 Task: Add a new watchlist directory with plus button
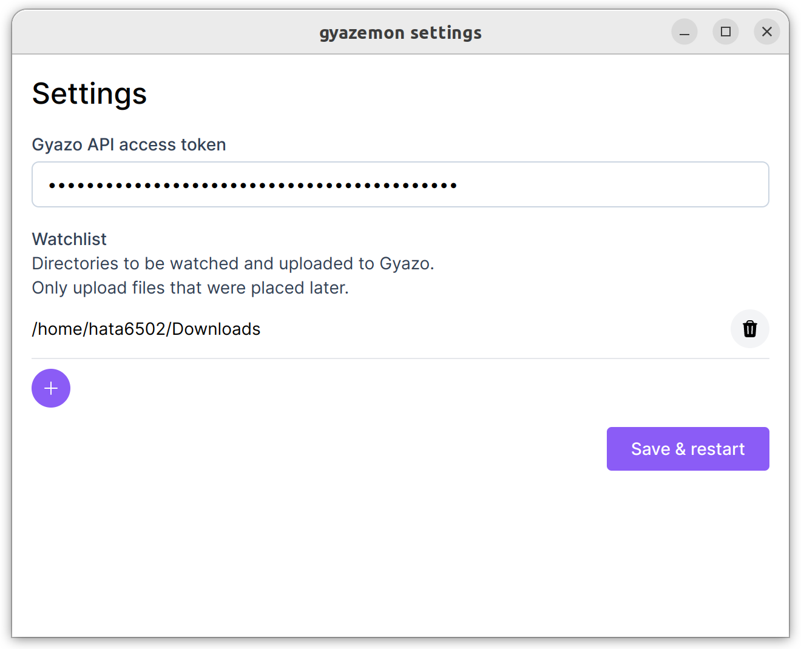tap(51, 388)
